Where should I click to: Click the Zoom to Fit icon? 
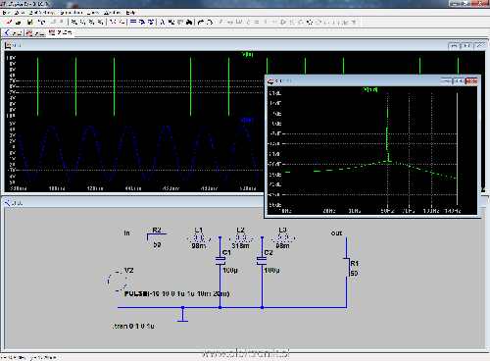tap(100, 23)
